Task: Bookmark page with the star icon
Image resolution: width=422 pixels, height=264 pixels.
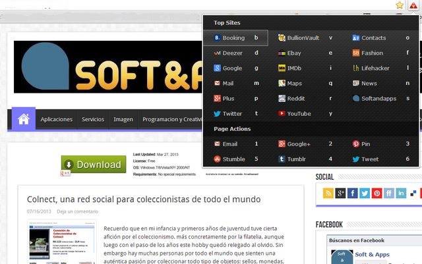Action: (400, 5)
